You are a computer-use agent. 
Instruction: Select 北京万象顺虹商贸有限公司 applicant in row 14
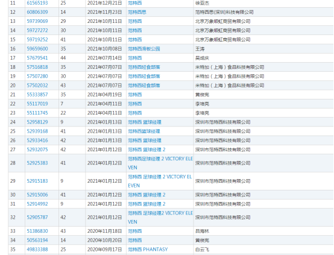pos(223,31)
